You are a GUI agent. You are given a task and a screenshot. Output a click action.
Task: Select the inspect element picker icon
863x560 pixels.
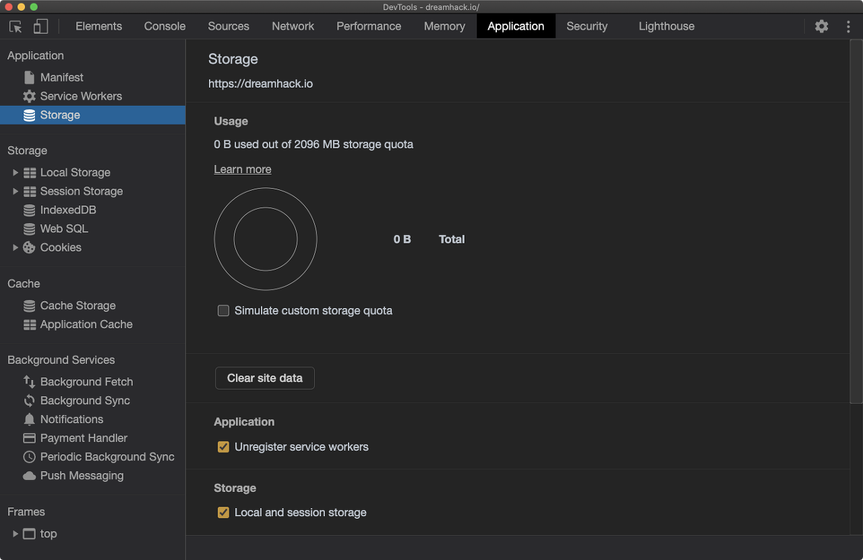coord(16,26)
